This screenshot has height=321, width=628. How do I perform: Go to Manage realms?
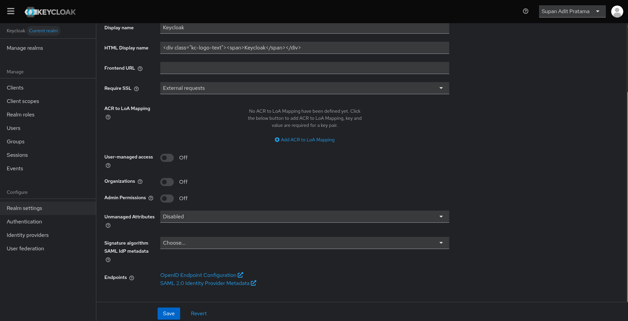click(x=48, y=48)
